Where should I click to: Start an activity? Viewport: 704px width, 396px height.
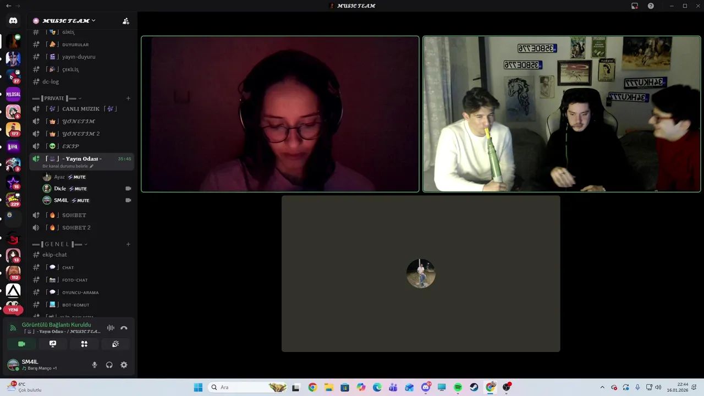pyautogui.click(x=84, y=344)
